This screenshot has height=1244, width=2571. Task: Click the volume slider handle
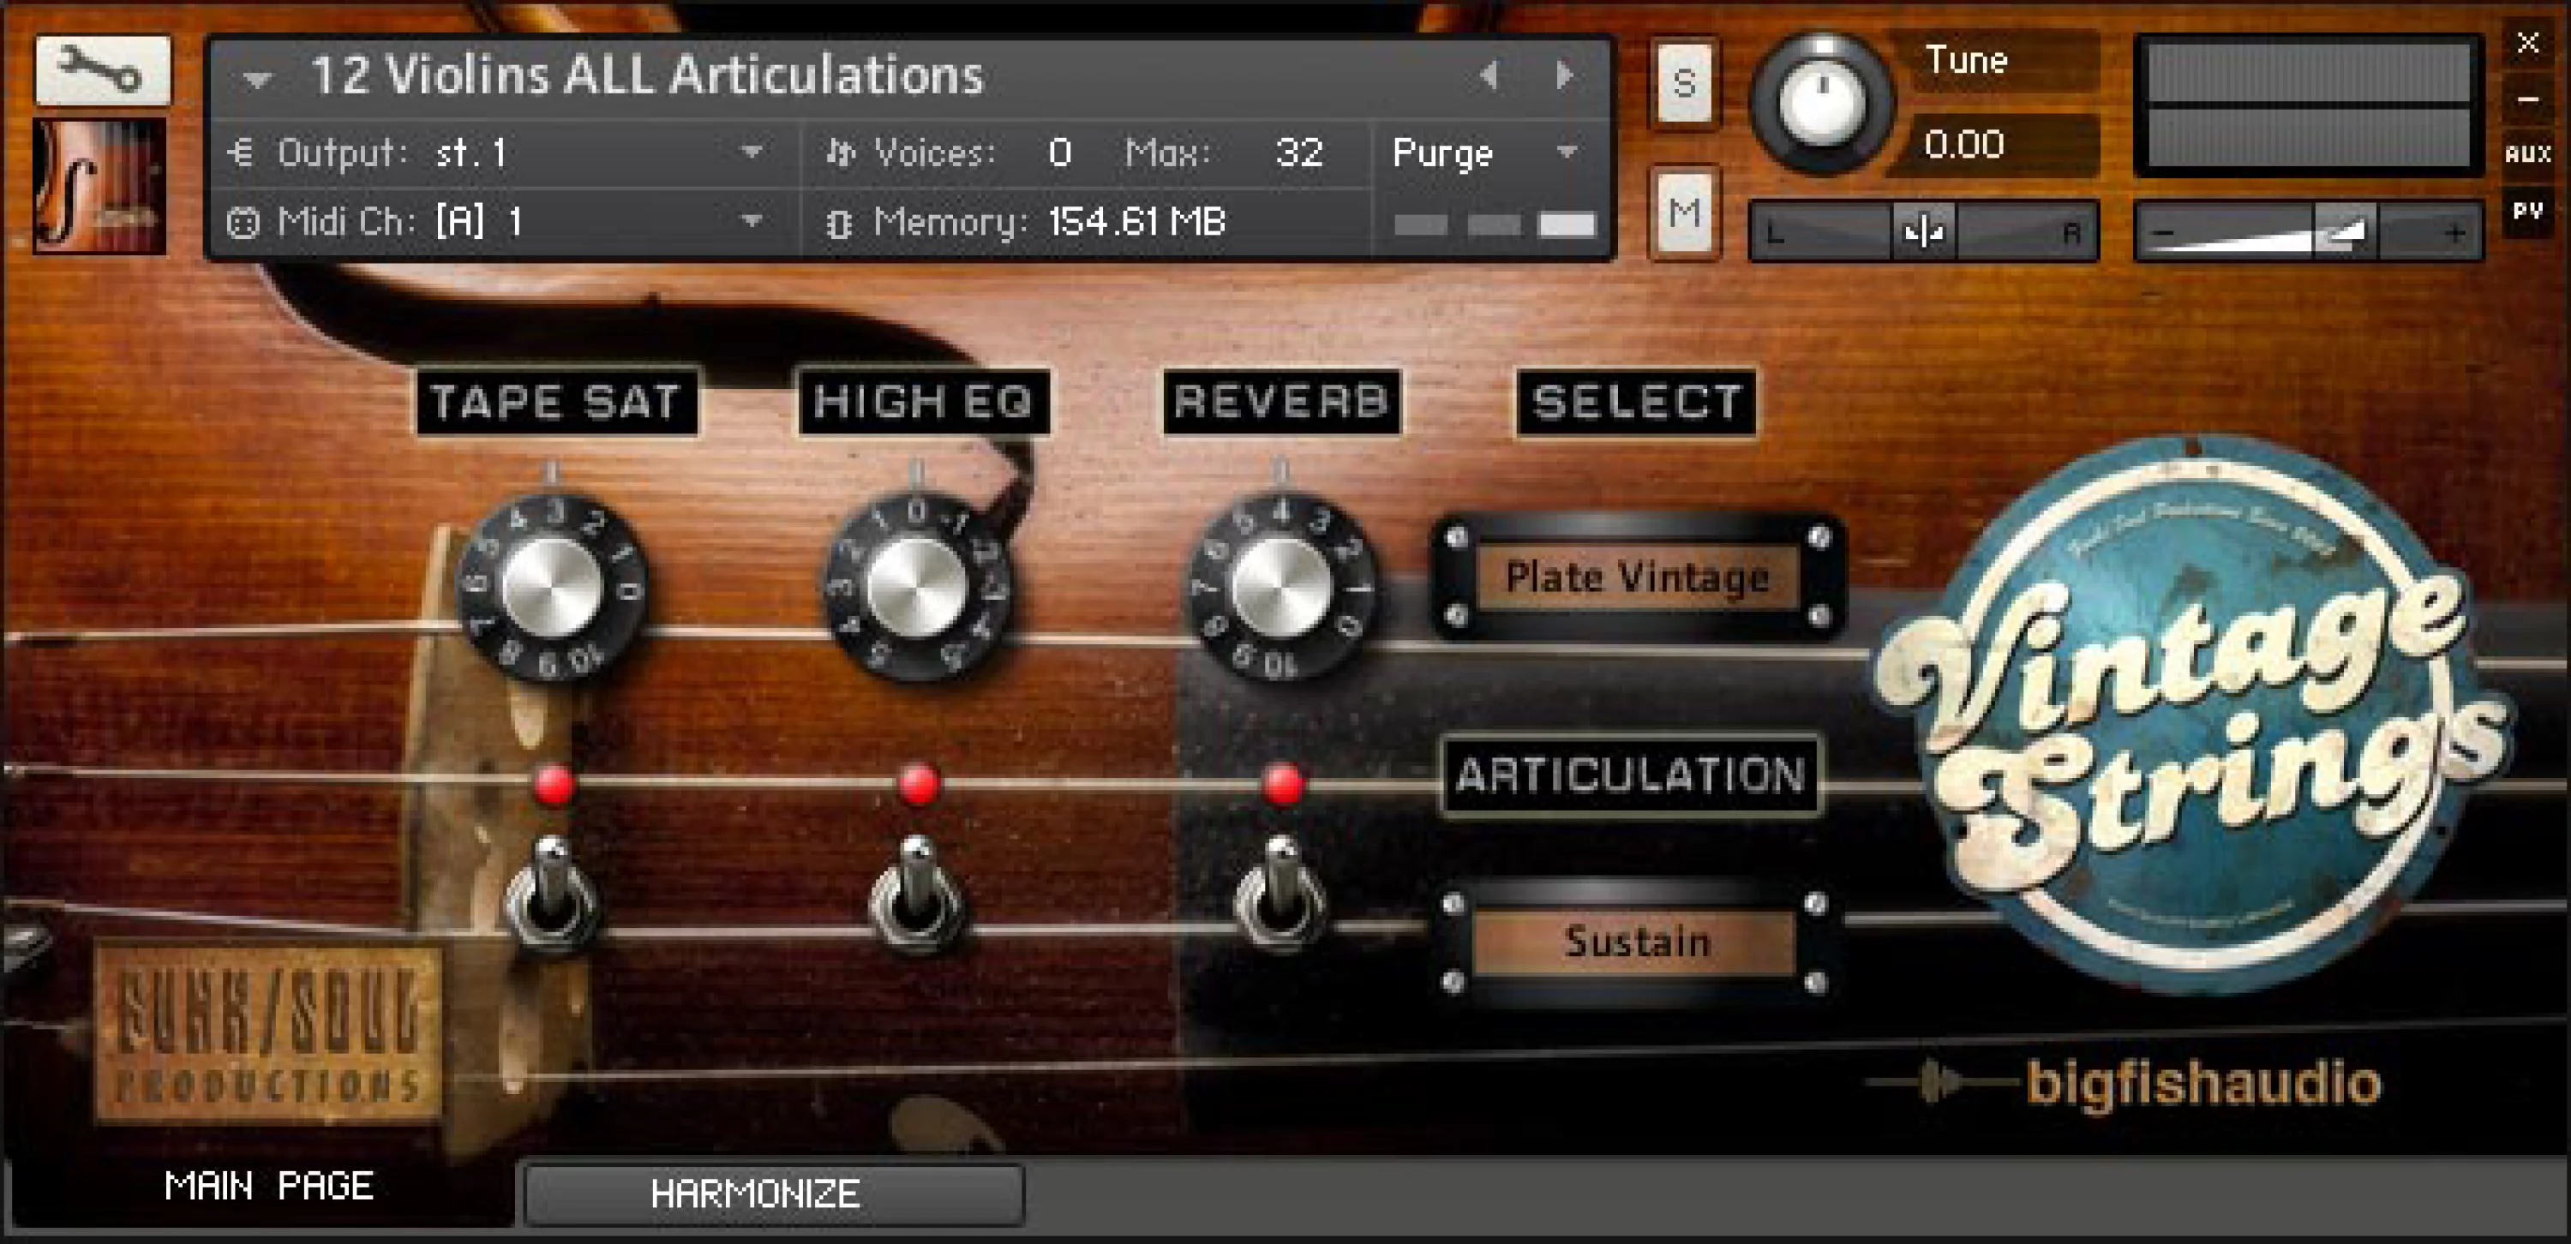pos(2346,231)
